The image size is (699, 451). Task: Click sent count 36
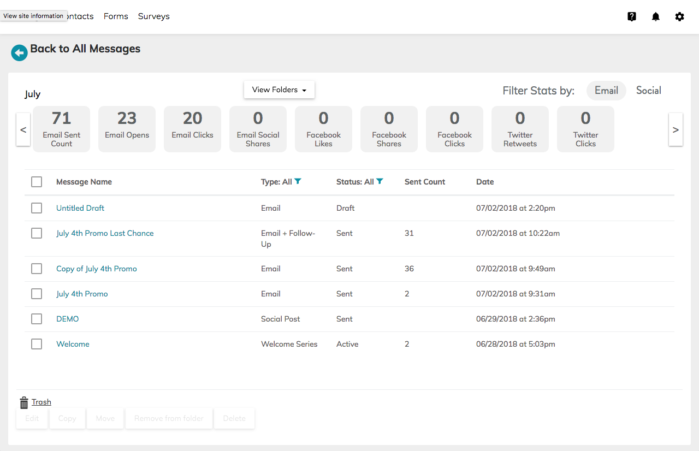409,269
